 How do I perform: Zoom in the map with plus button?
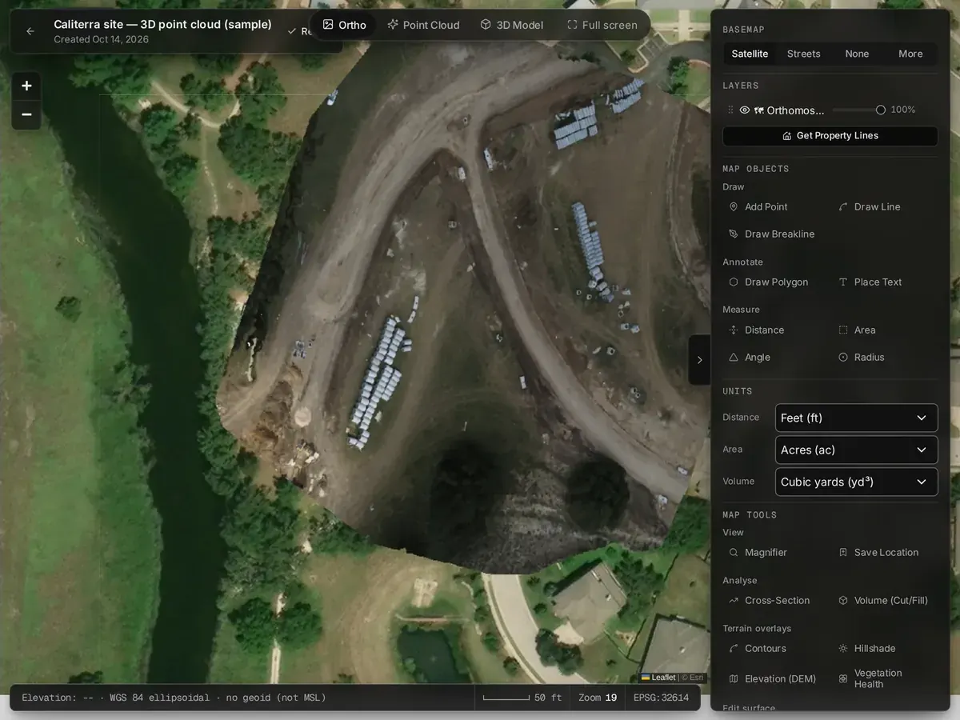(x=26, y=86)
